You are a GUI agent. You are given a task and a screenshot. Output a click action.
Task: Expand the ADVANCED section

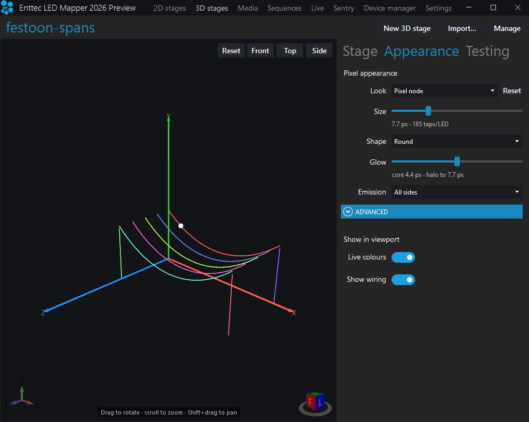[x=432, y=212]
